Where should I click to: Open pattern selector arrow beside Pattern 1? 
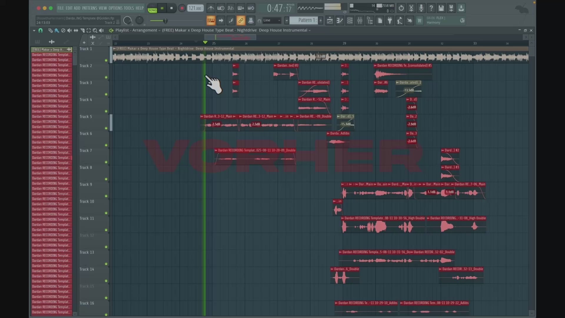click(x=286, y=21)
